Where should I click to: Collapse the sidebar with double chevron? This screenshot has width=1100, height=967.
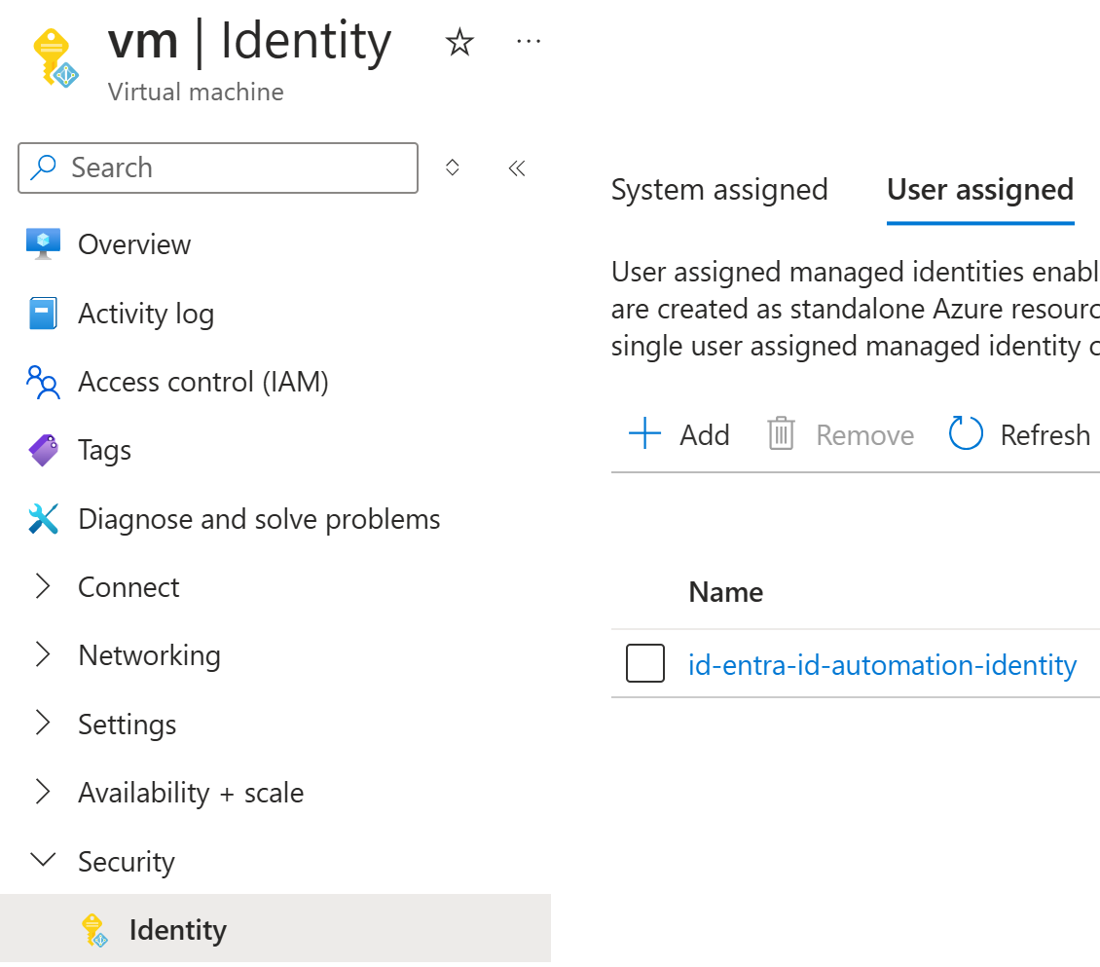point(517,168)
